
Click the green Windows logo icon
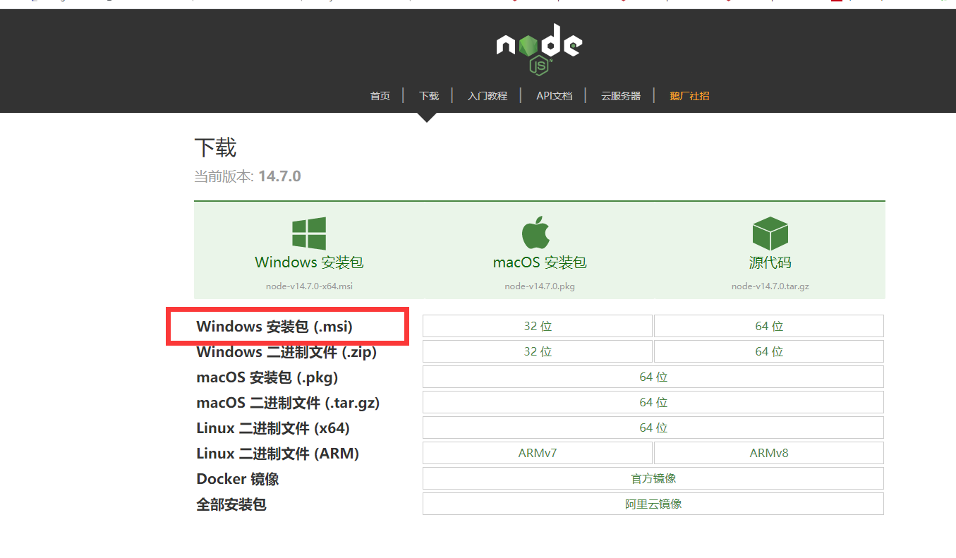tap(309, 233)
